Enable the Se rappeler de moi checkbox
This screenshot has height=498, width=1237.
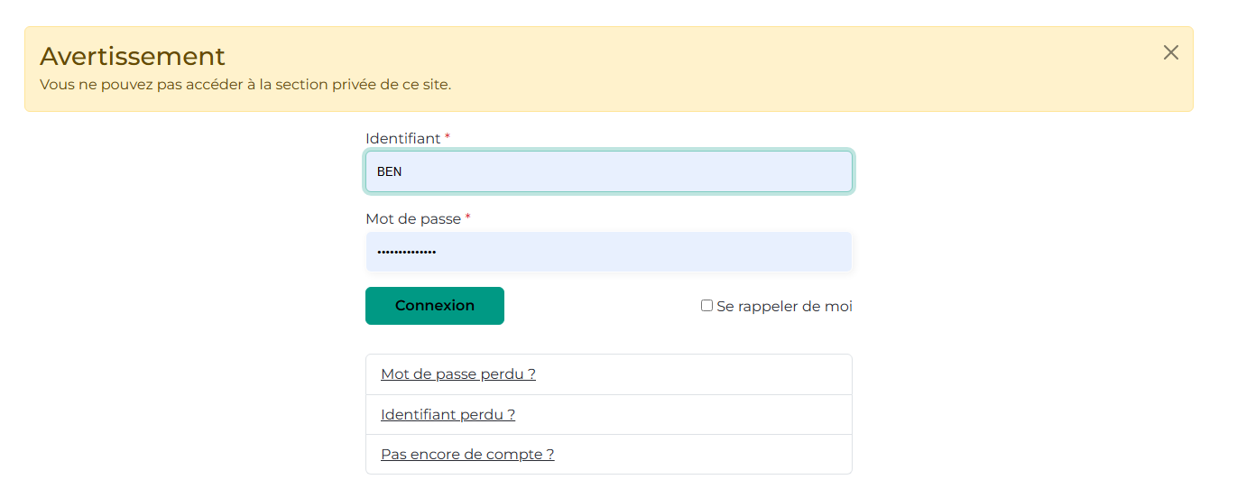[706, 306]
